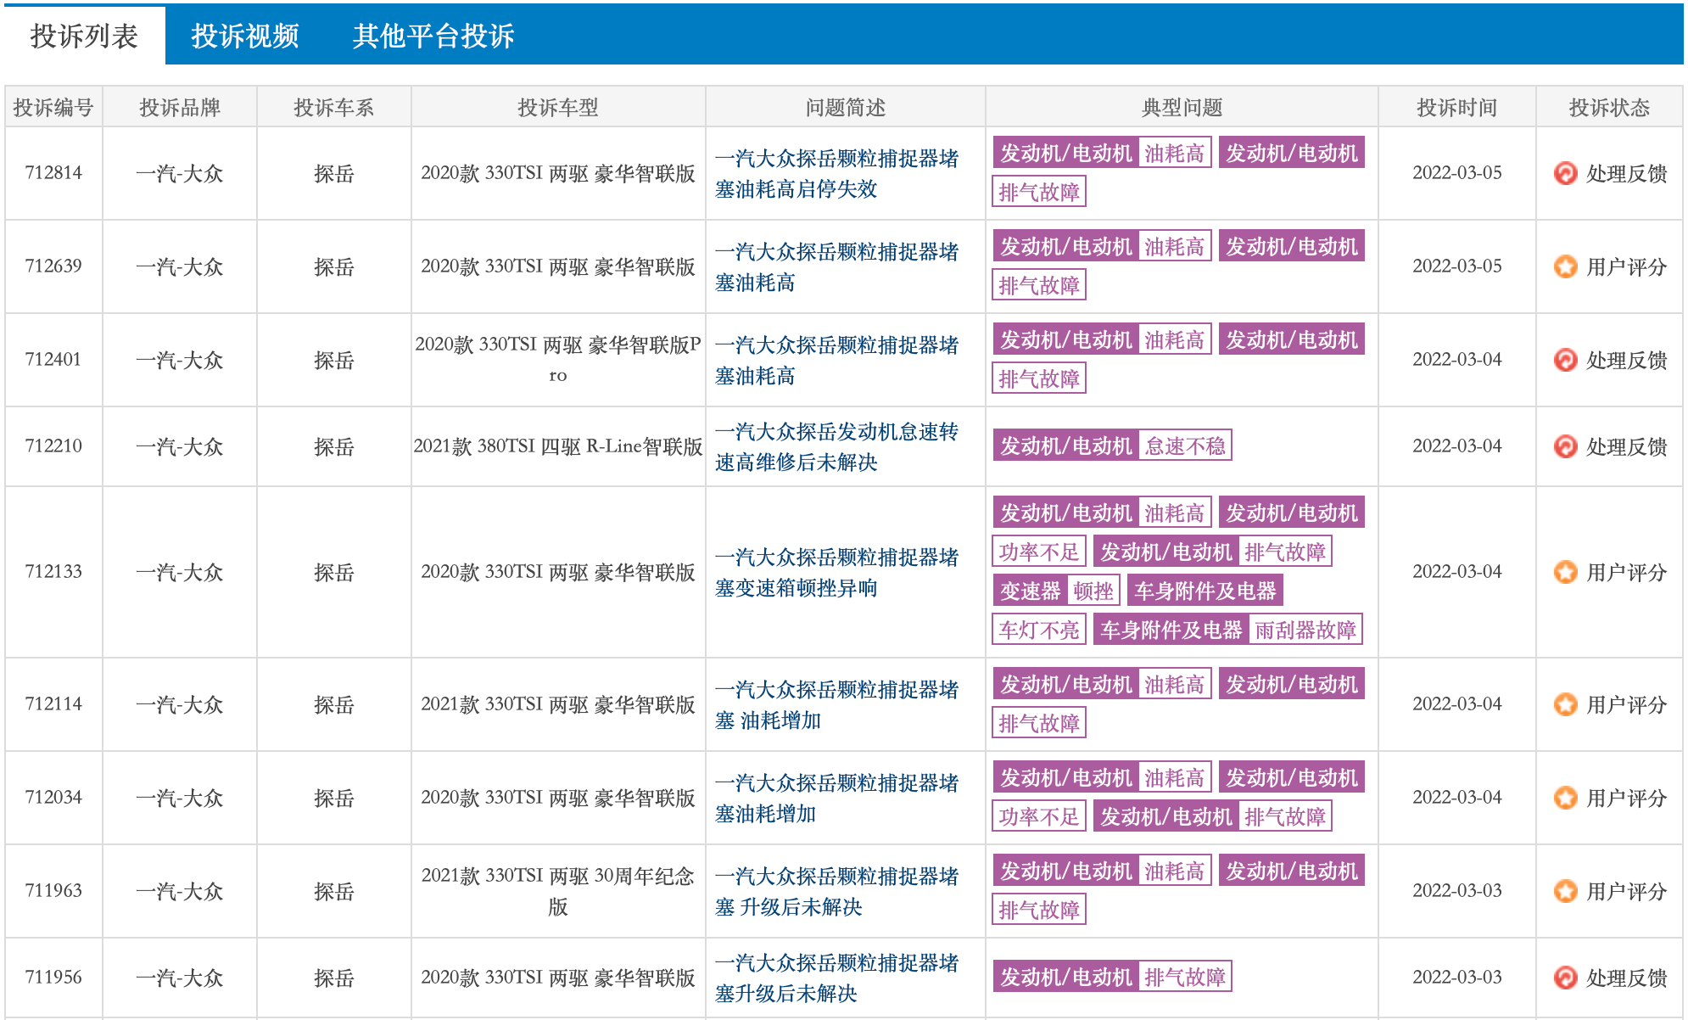The image size is (1688, 1020).
Task: Click the 功率不足 tag in row 712034
Action: (x=1039, y=817)
